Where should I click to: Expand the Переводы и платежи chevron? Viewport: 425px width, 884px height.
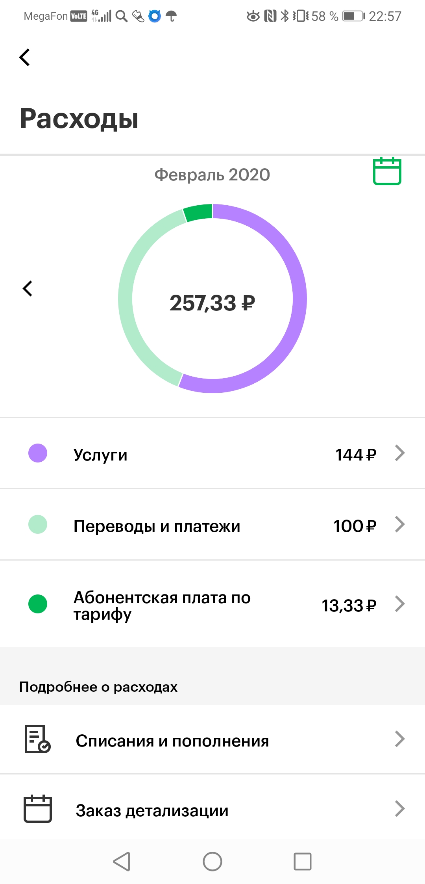[x=400, y=524]
